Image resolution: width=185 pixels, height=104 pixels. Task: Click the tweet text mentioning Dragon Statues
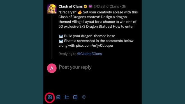pyautogui.click(x=98, y=19)
